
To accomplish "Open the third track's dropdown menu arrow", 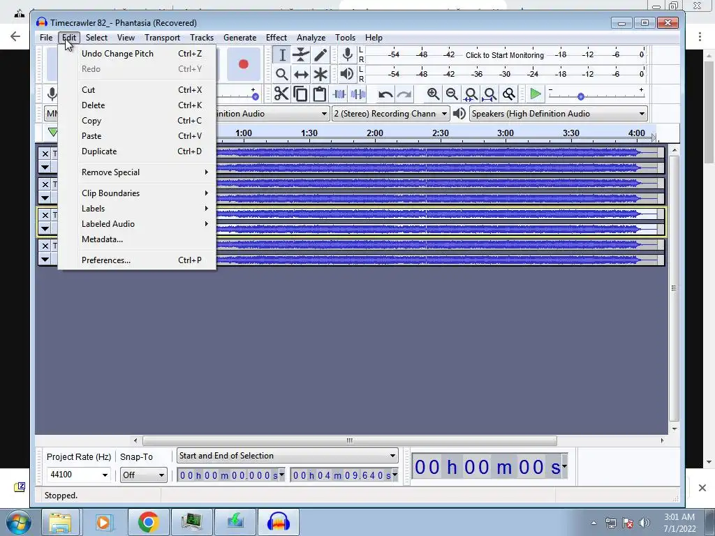I will click(45, 229).
